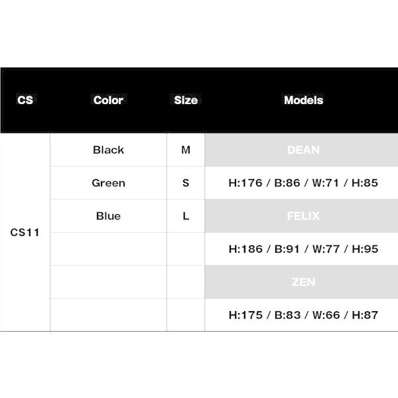Select the Size column header

tap(186, 100)
